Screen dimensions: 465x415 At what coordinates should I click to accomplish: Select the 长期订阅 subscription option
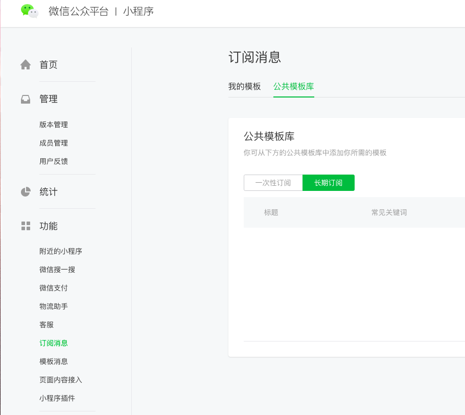tap(329, 182)
